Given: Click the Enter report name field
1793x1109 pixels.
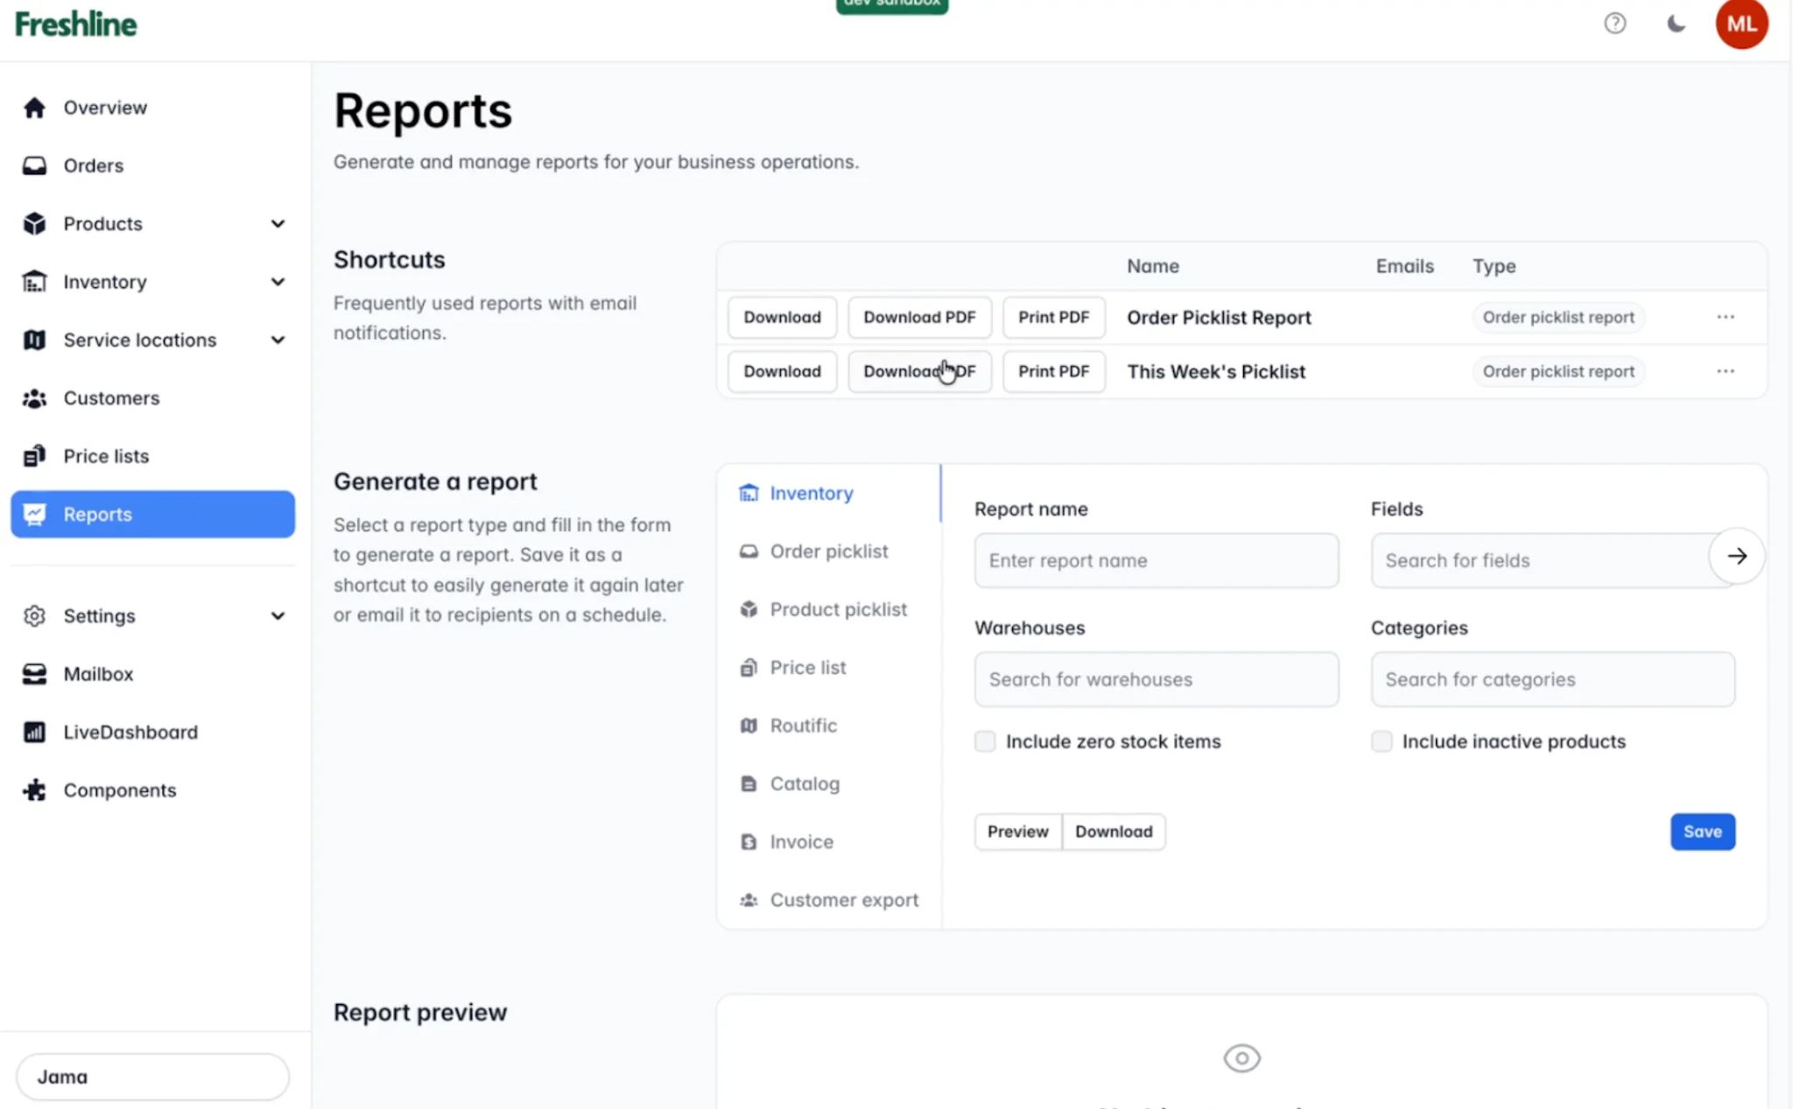Looking at the screenshot, I should coord(1156,560).
